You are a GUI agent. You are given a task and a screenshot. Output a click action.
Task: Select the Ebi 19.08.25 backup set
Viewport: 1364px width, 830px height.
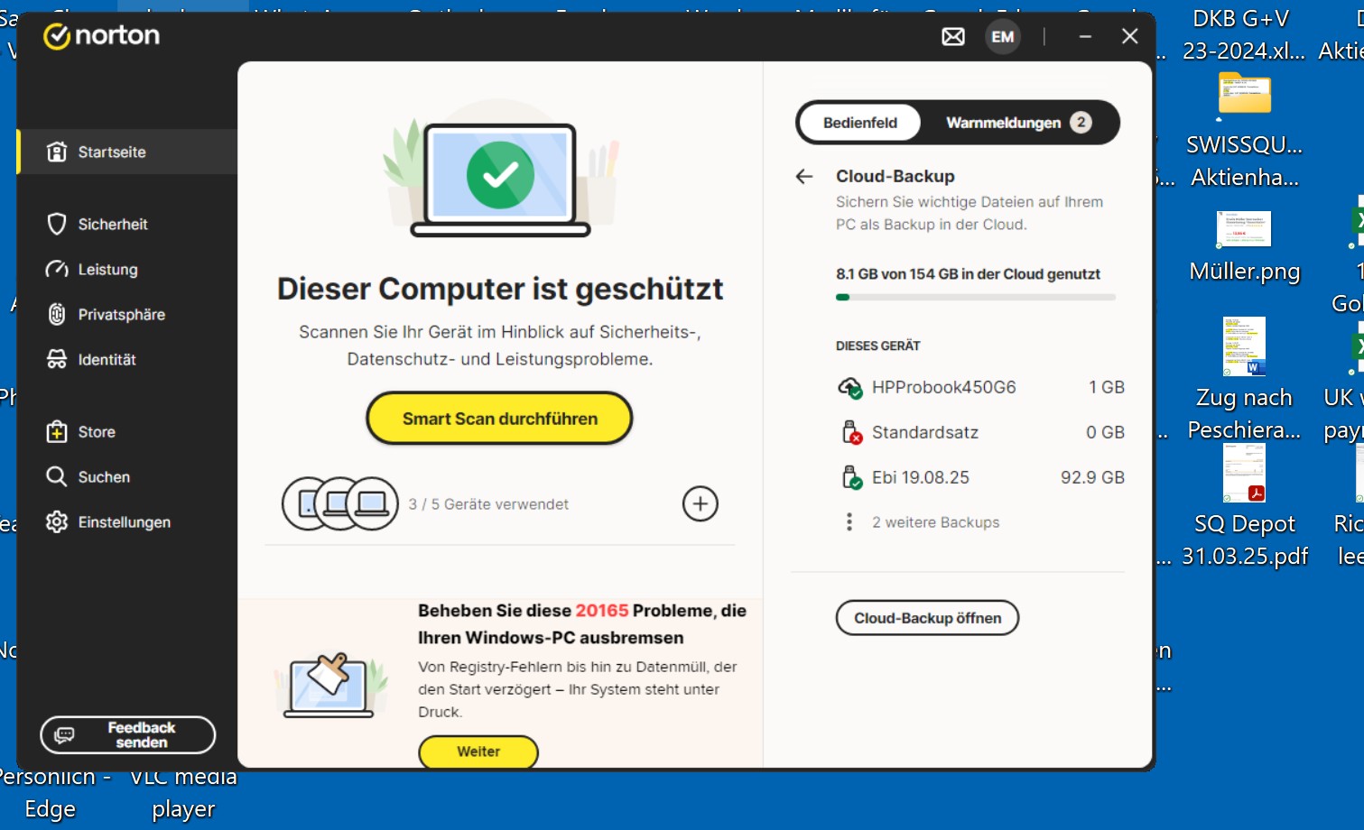point(920,477)
